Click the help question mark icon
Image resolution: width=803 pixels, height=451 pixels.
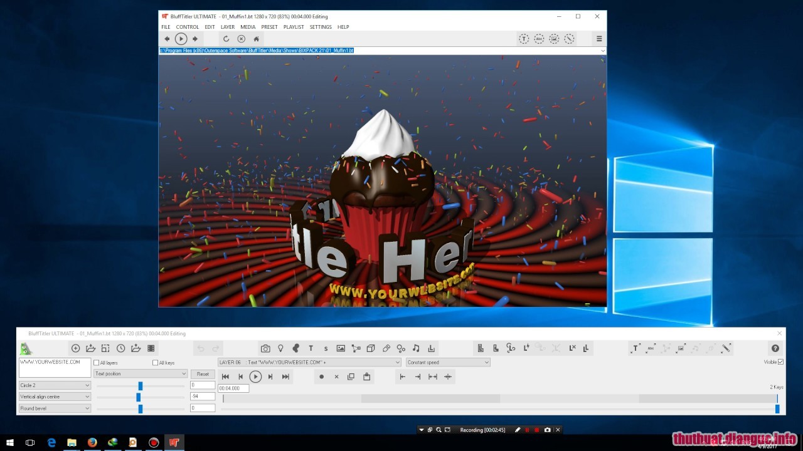pos(775,348)
